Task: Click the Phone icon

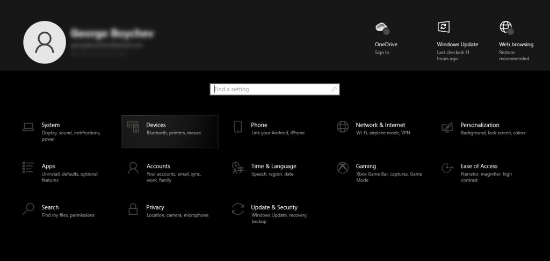Action: pos(238,127)
